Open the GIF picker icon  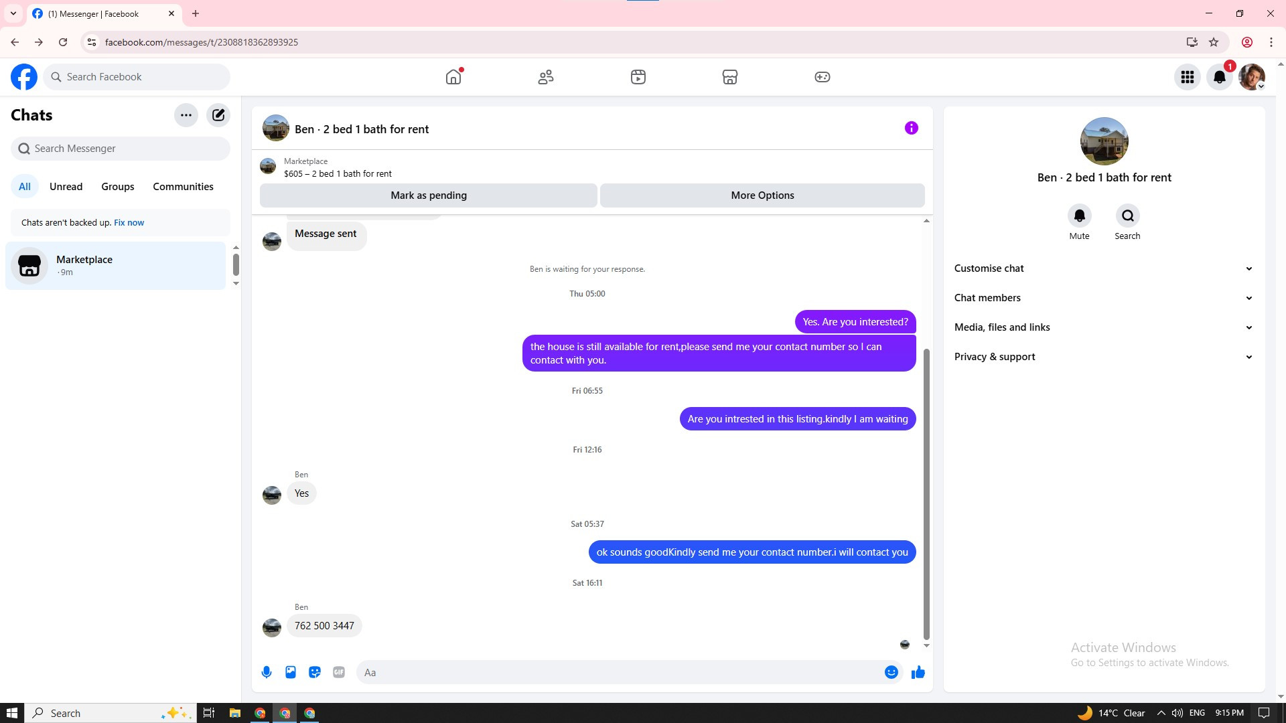(x=339, y=672)
